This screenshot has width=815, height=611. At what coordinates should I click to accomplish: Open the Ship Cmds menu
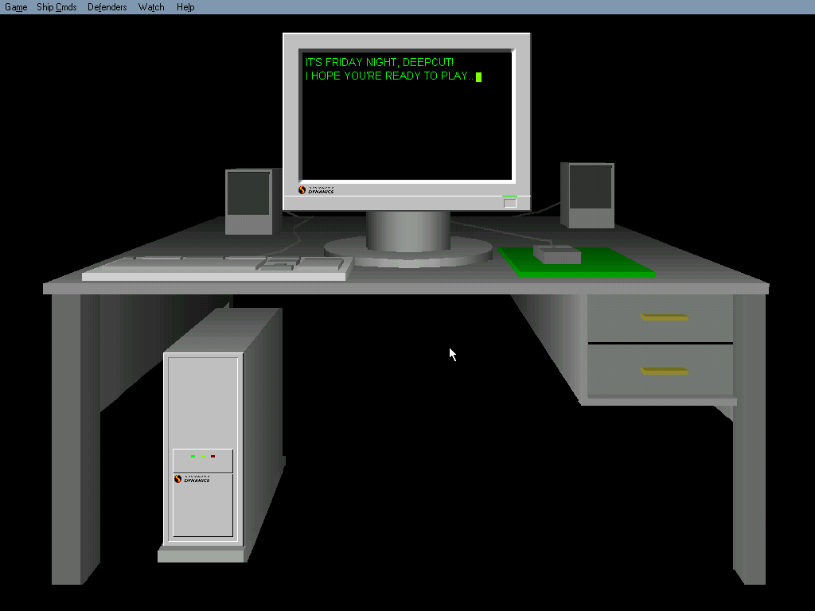[x=57, y=7]
